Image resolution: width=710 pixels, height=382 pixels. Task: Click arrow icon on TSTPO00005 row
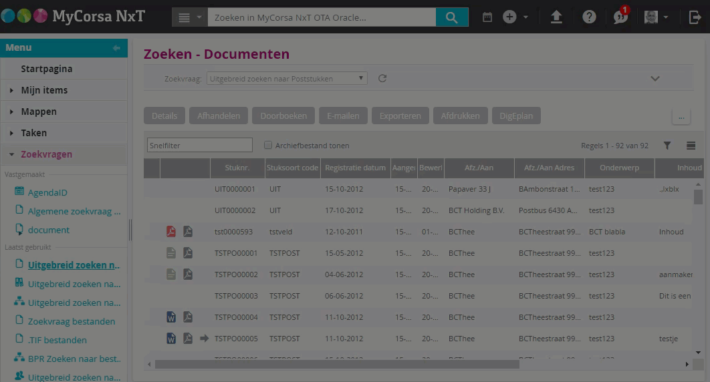coord(204,338)
